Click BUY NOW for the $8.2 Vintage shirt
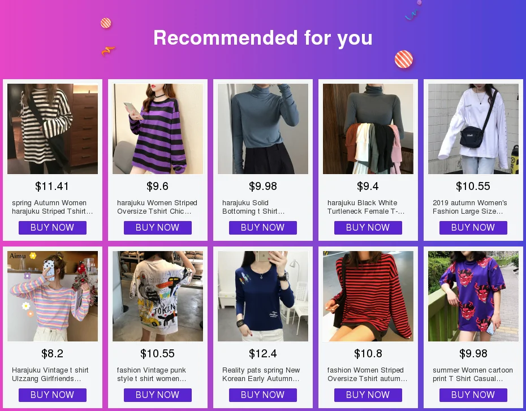This screenshot has width=526, height=411. [53, 395]
